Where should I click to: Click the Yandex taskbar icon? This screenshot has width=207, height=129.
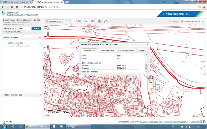click(54, 127)
